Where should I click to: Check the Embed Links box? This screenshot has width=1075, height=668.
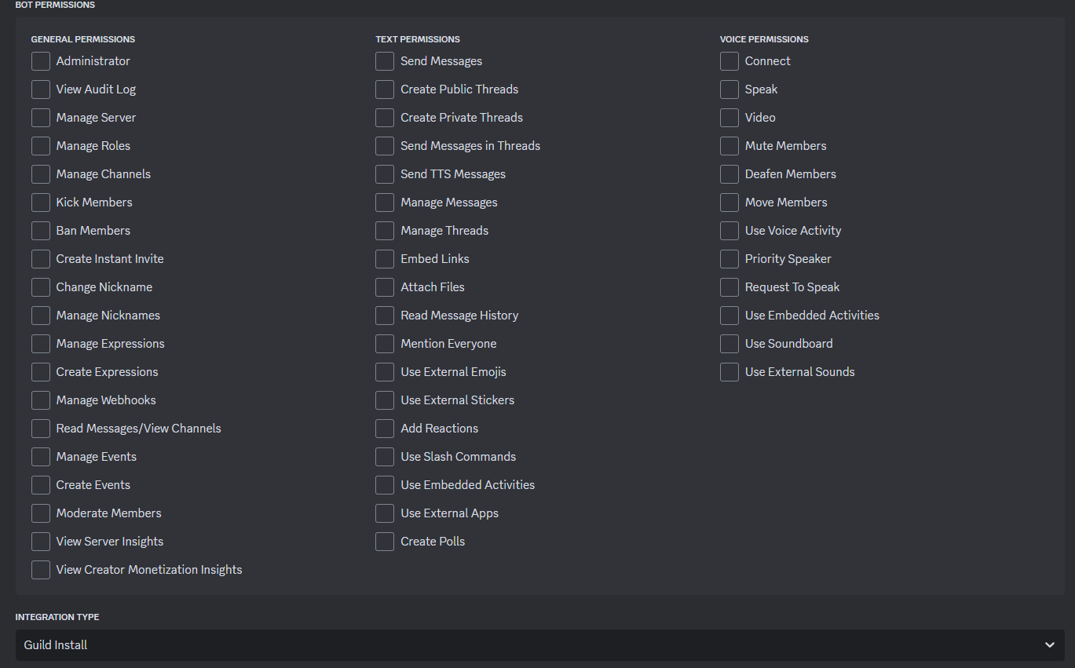[x=385, y=259]
